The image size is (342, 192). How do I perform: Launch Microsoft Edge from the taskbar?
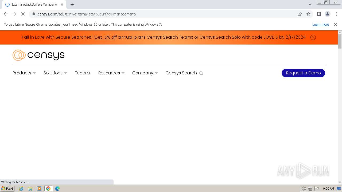(57, 189)
